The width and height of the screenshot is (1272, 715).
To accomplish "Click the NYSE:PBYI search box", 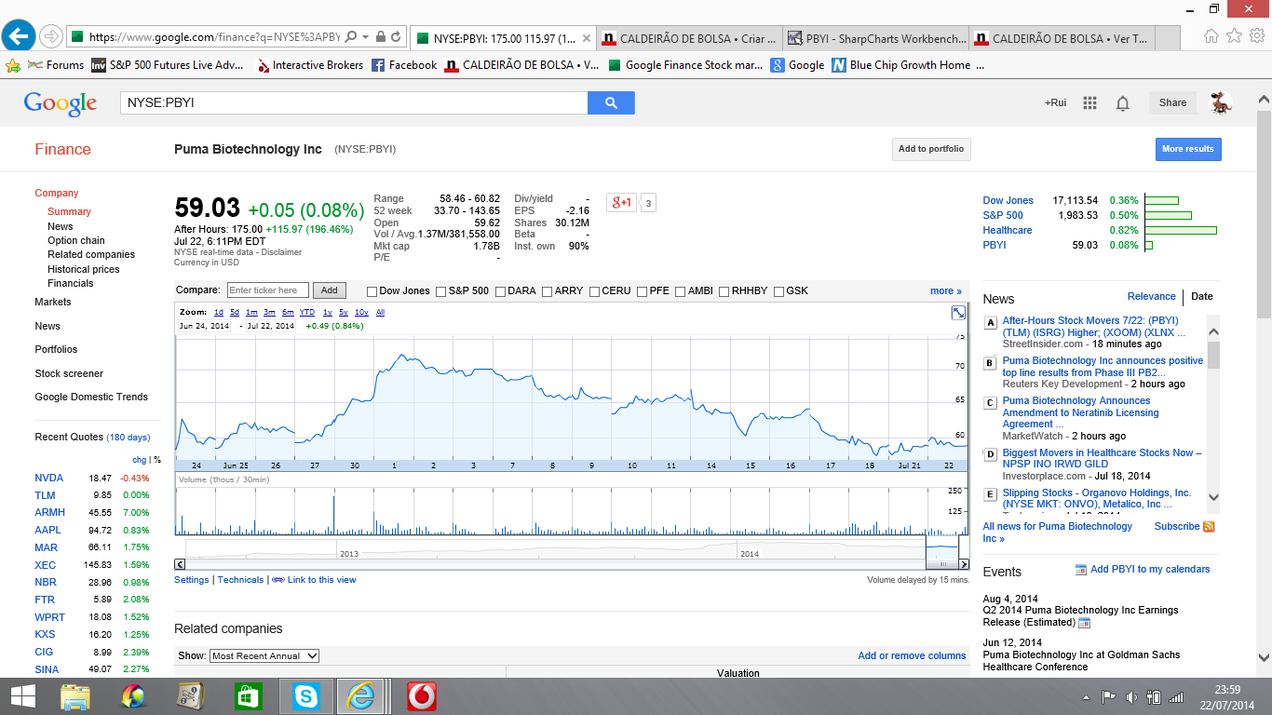I will 354,102.
